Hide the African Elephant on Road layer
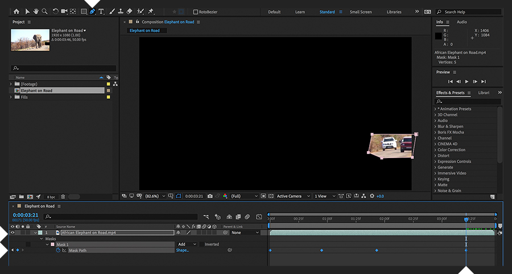 point(13,233)
